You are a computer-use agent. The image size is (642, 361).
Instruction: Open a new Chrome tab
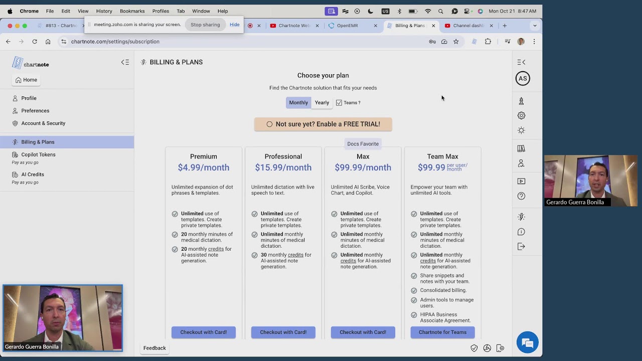pos(505,26)
